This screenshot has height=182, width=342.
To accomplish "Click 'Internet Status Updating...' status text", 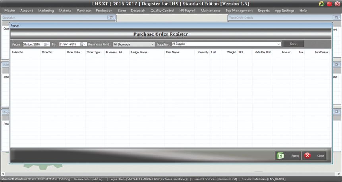I will pyautogui.click(x=55, y=179).
